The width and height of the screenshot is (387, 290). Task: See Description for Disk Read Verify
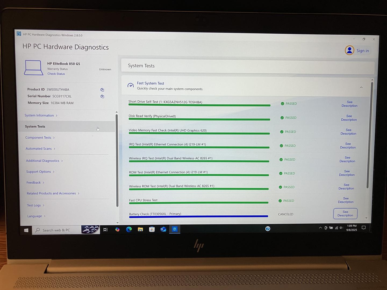click(x=349, y=118)
